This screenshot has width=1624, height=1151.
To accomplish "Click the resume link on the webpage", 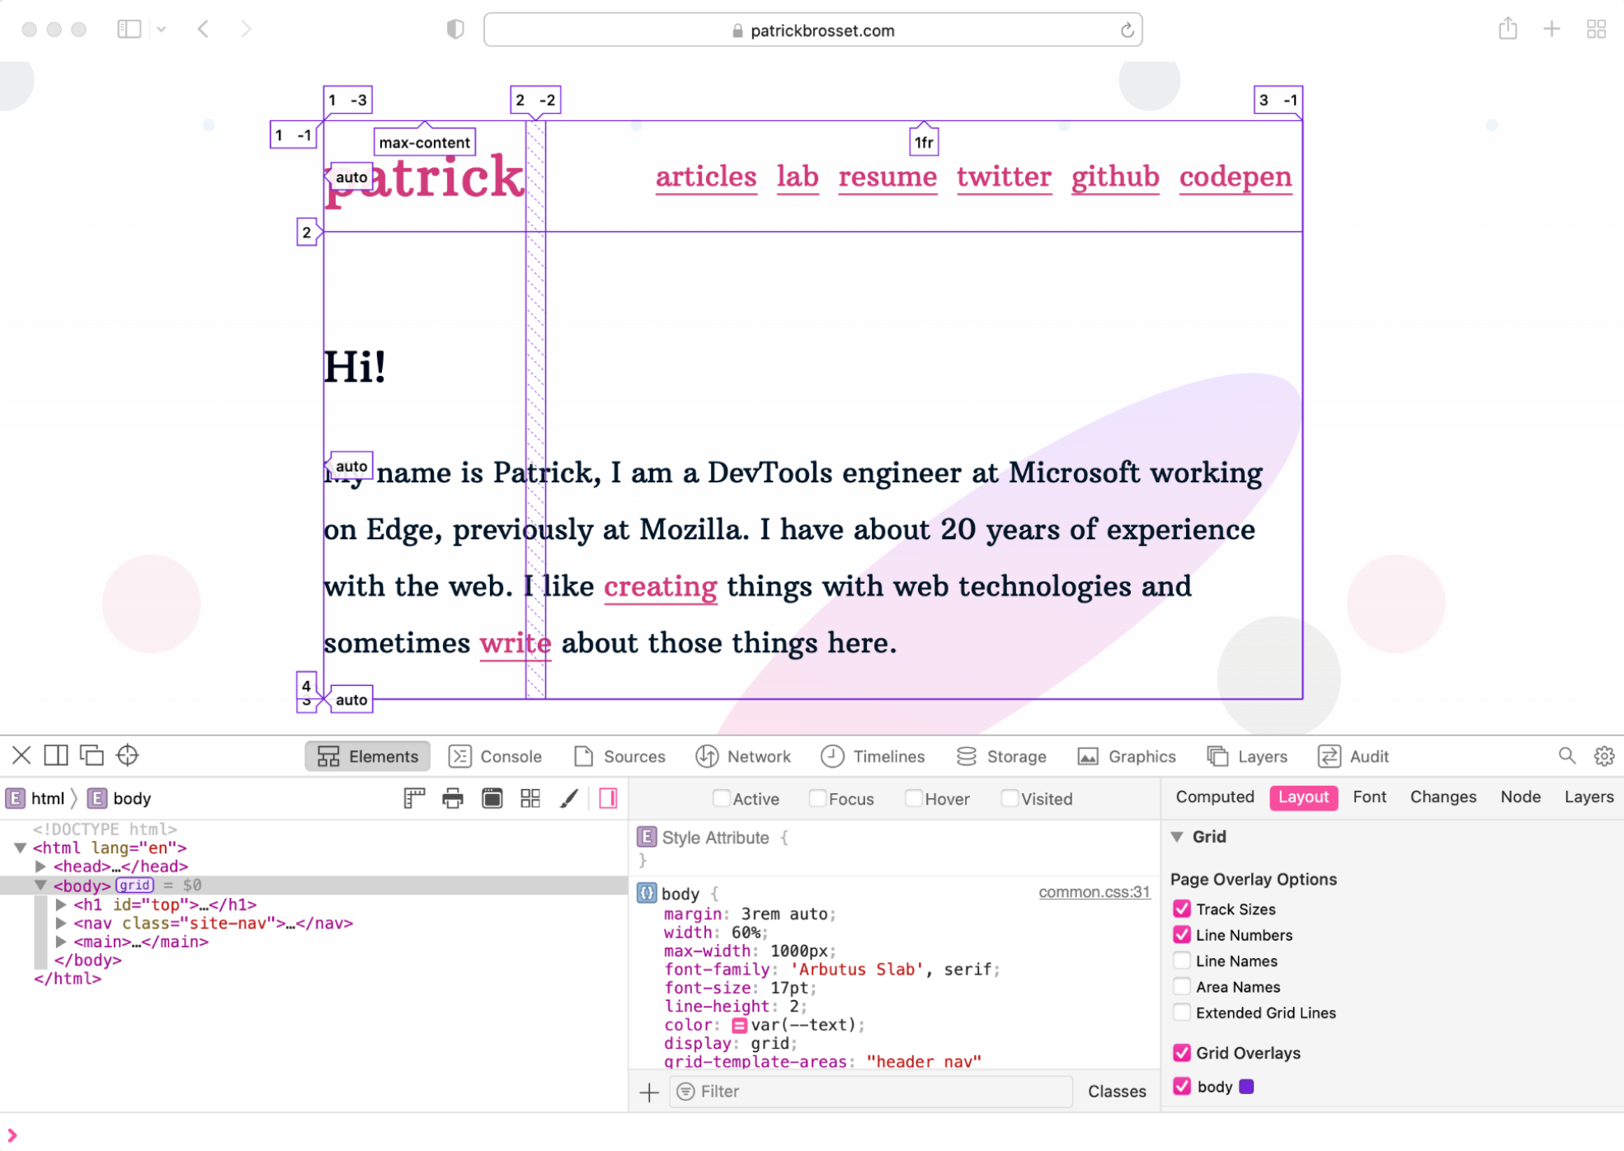I will pos(887,176).
